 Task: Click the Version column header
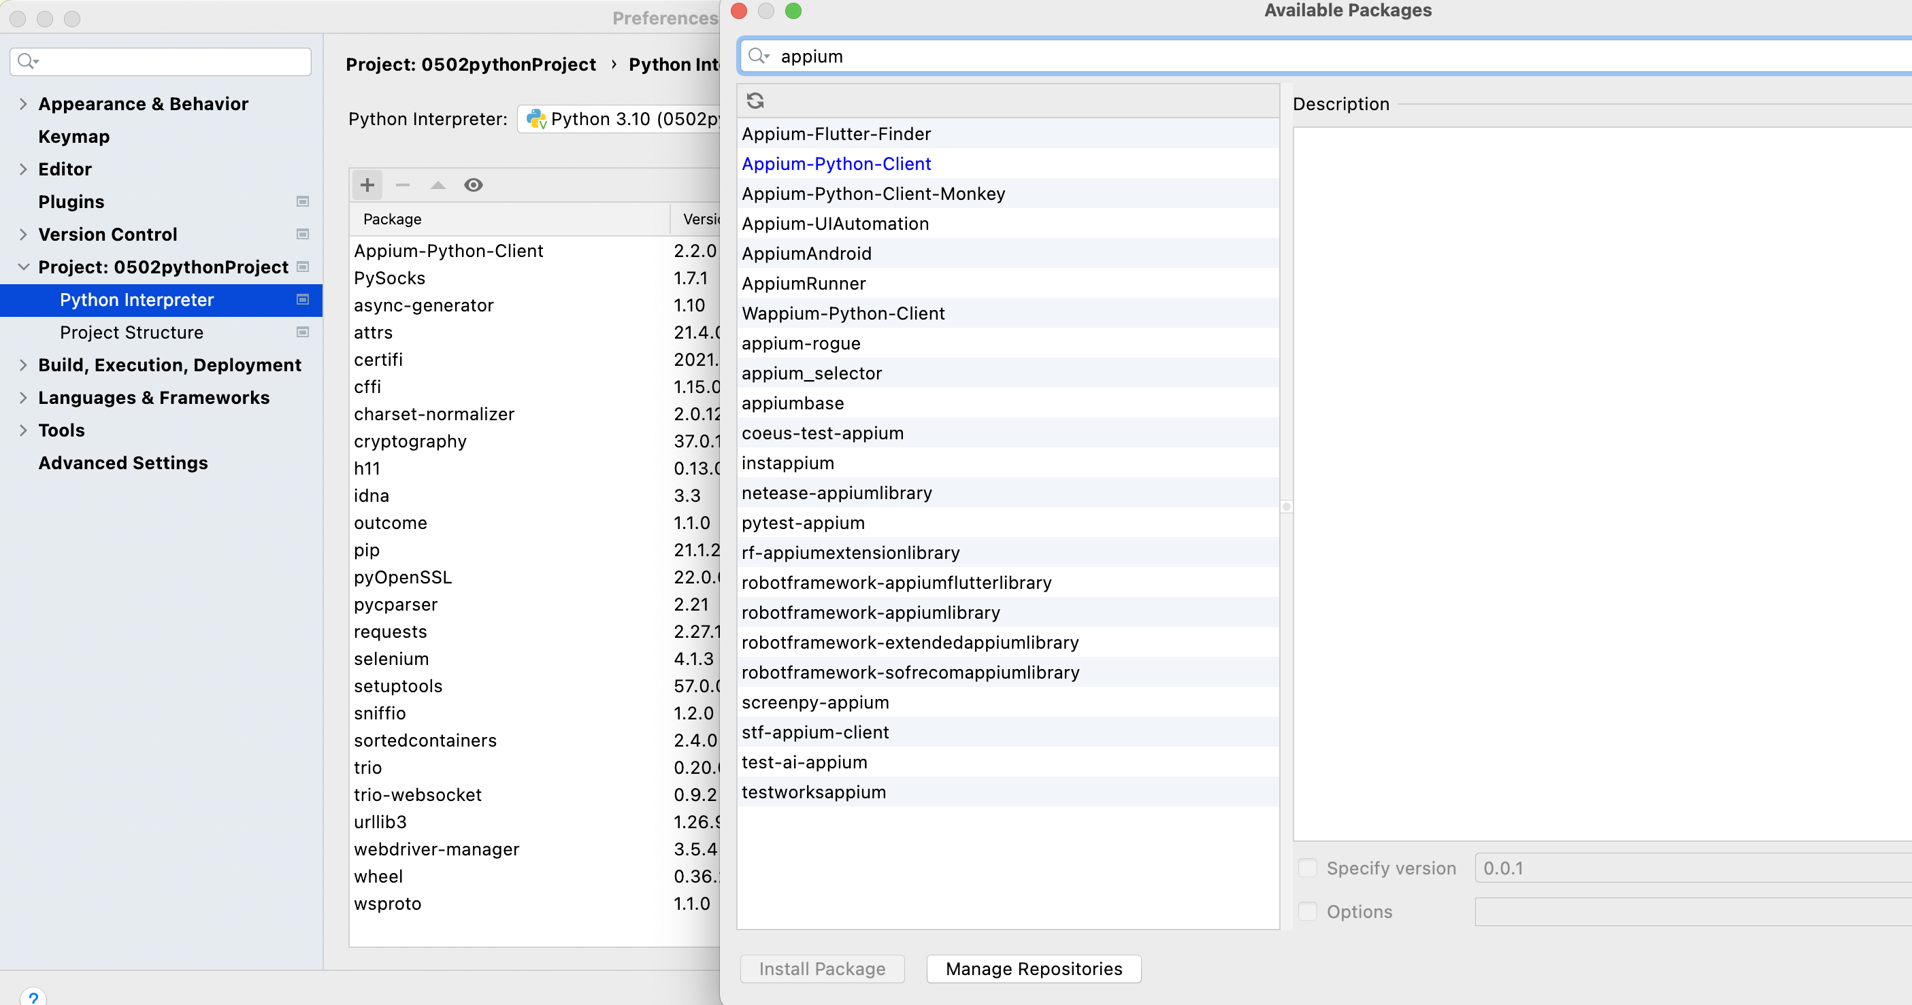pos(697,219)
